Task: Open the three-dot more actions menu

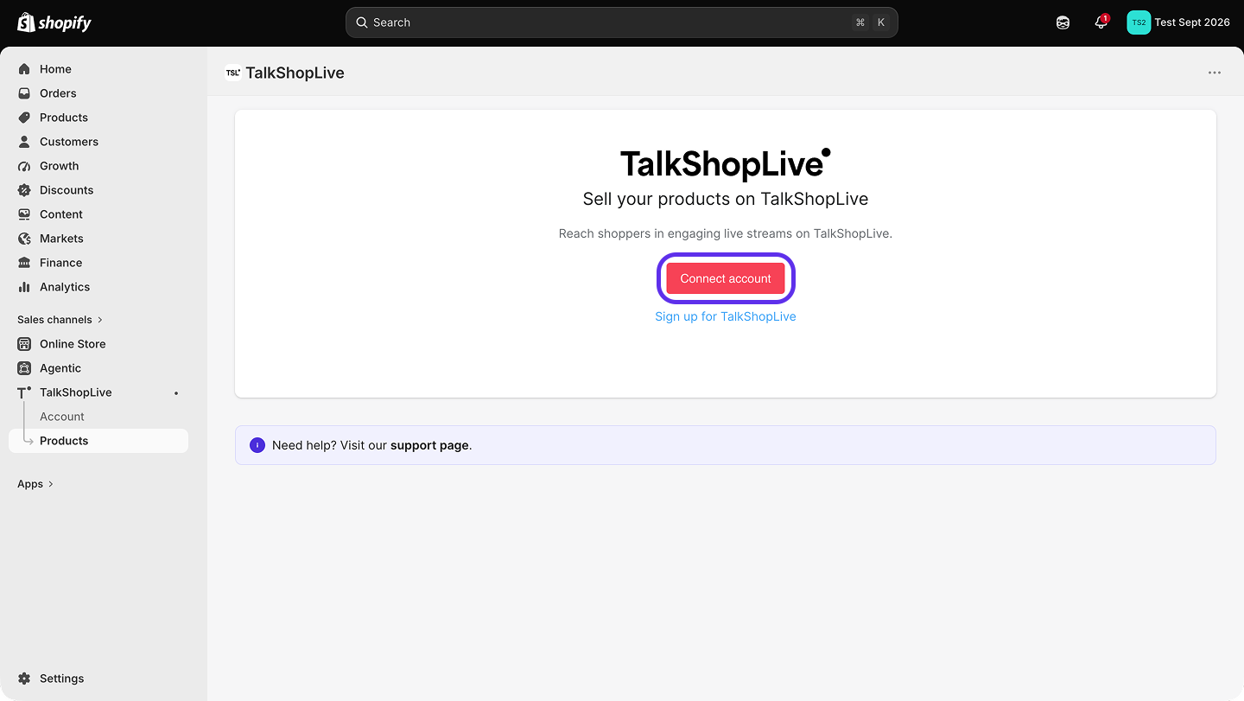Action: coord(1215,73)
